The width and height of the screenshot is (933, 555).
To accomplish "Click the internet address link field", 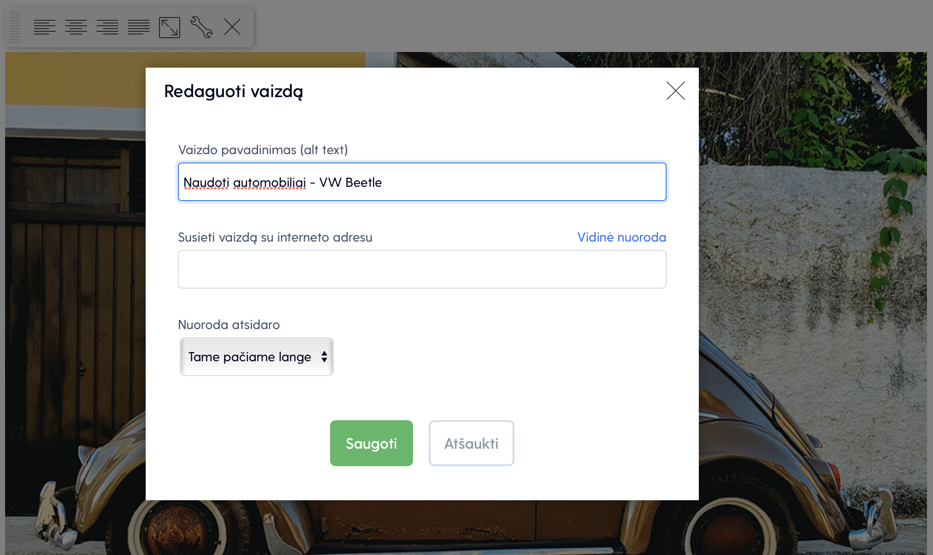I will coord(422,269).
